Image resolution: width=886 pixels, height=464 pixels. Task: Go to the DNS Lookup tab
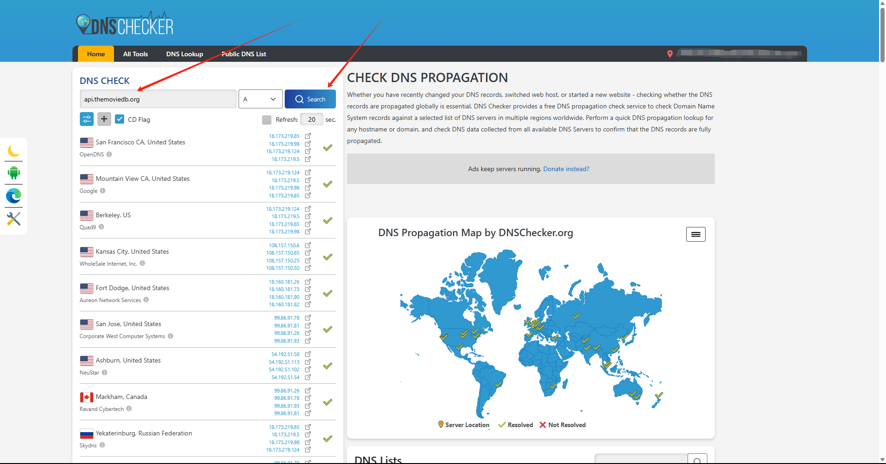click(185, 54)
